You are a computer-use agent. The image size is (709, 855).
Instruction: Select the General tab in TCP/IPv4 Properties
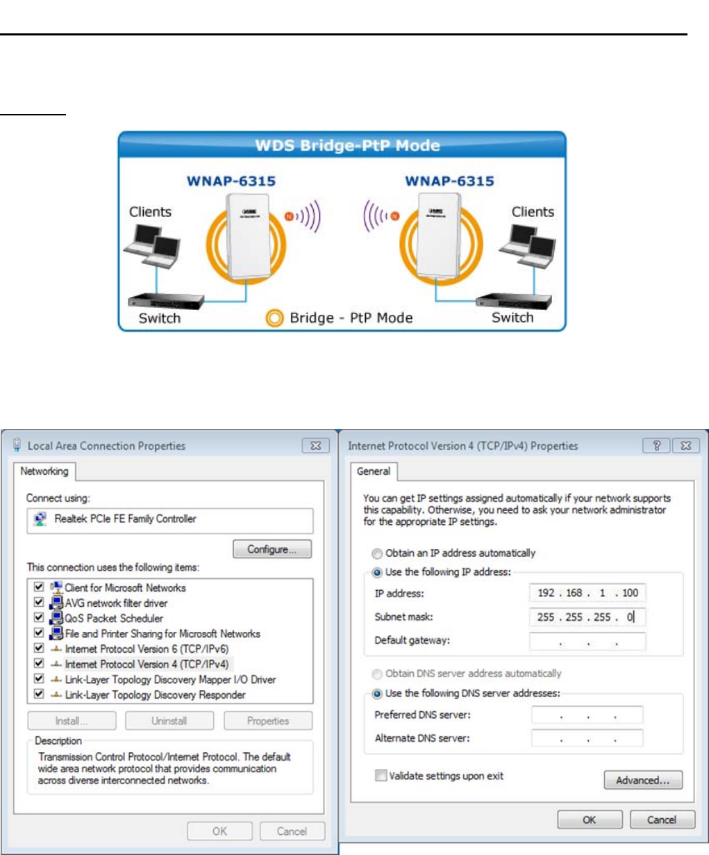[x=374, y=471]
